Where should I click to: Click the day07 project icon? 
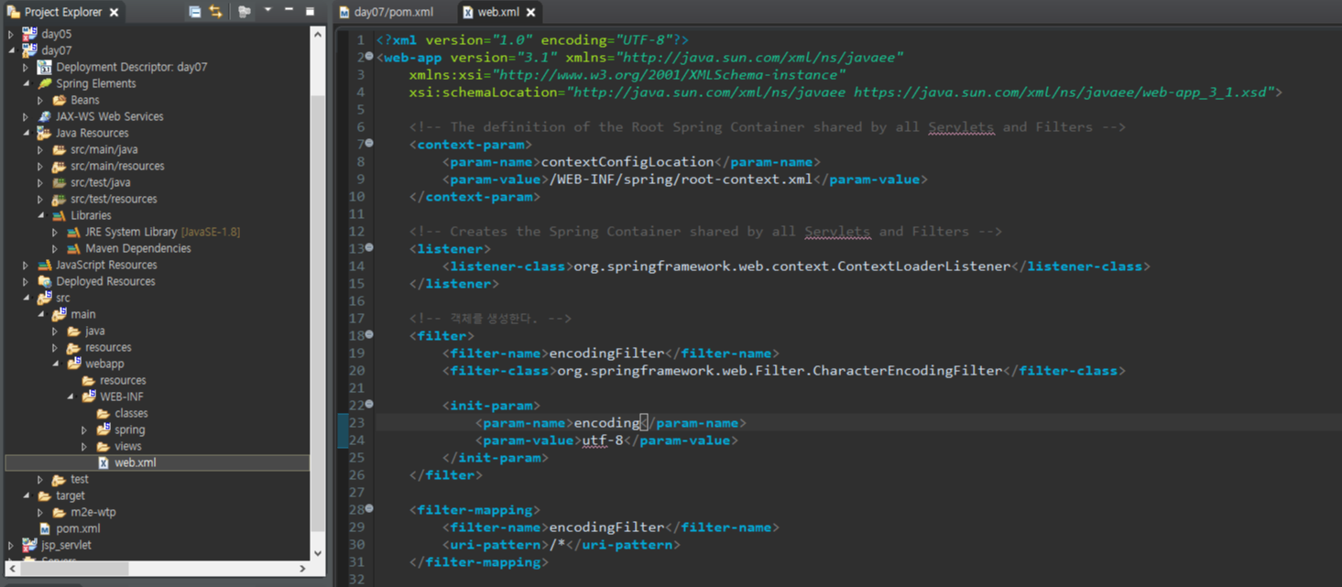29,50
